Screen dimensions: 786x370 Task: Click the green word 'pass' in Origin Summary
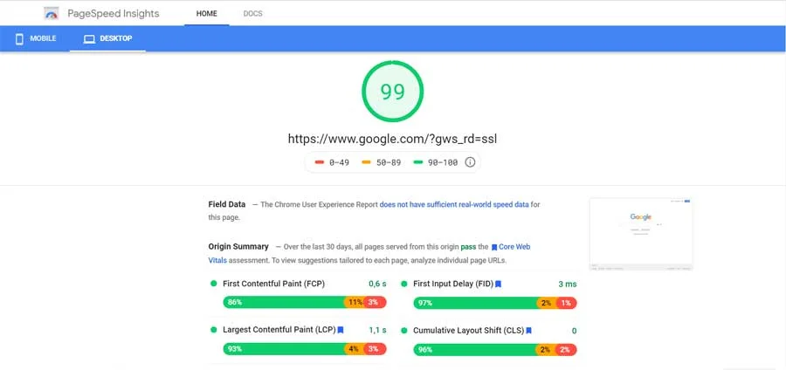(468, 247)
